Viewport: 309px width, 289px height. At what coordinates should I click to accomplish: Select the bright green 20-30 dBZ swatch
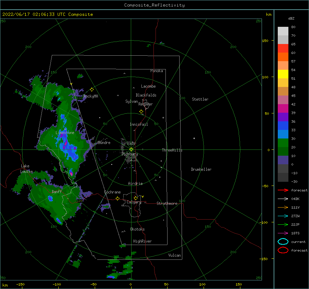(x=283, y=143)
